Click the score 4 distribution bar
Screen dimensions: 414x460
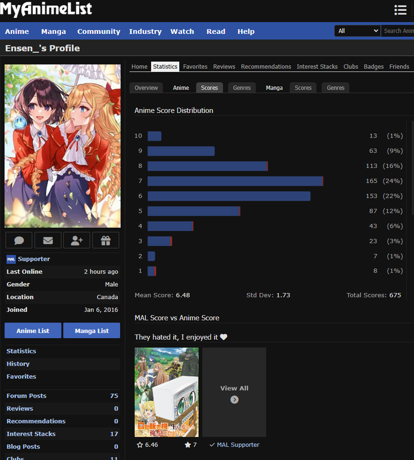[x=171, y=226]
